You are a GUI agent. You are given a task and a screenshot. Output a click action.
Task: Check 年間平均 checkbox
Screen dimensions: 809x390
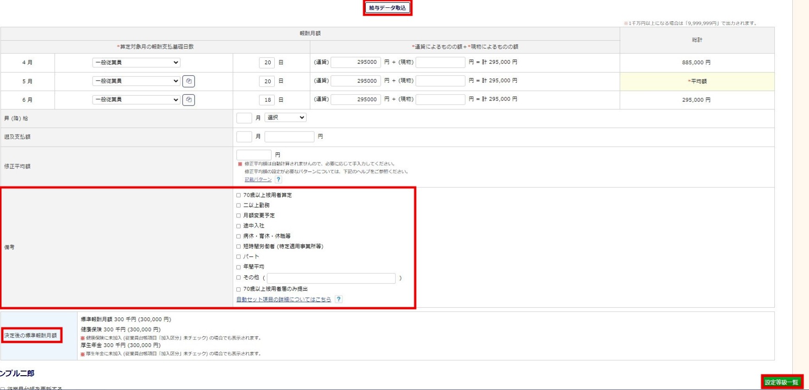[x=239, y=267]
